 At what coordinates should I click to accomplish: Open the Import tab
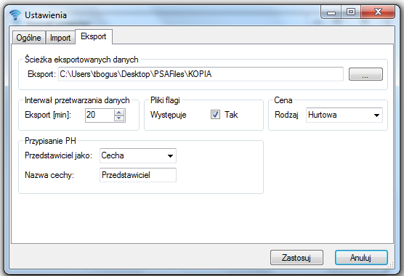(x=60, y=38)
